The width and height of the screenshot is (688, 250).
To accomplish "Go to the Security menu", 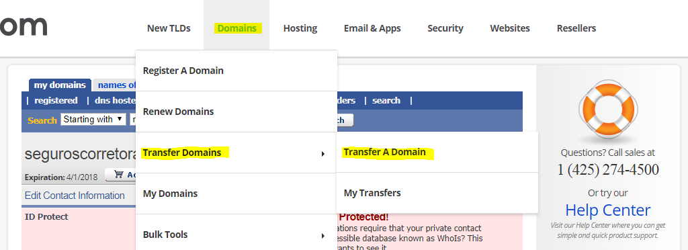I will pyautogui.click(x=445, y=28).
